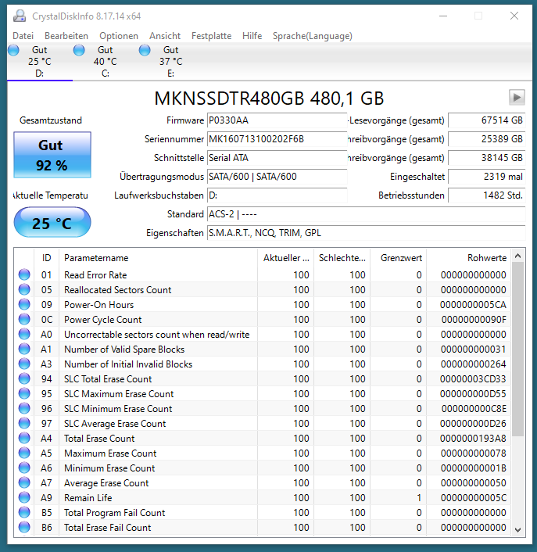Click the scrollbar up arrow in SMART list

coord(517,256)
